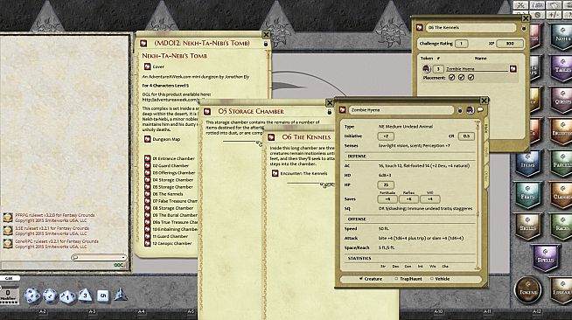The height and width of the screenshot is (320, 572).
Task: Click the Initiative +2 field
Action: pos(386,136)
